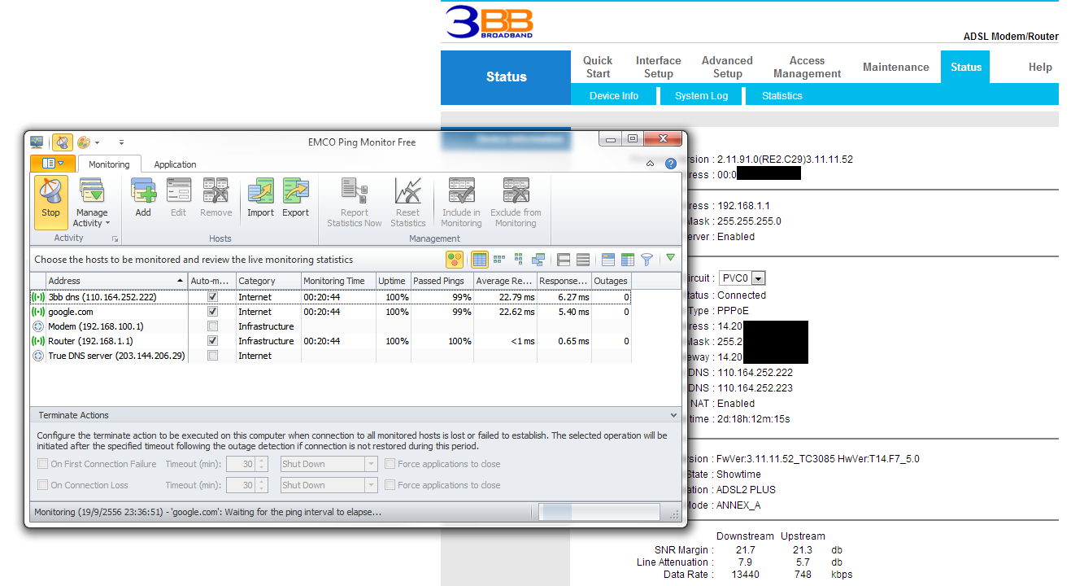
Task: Open Interface Setup in router menu
Action: 659,67
